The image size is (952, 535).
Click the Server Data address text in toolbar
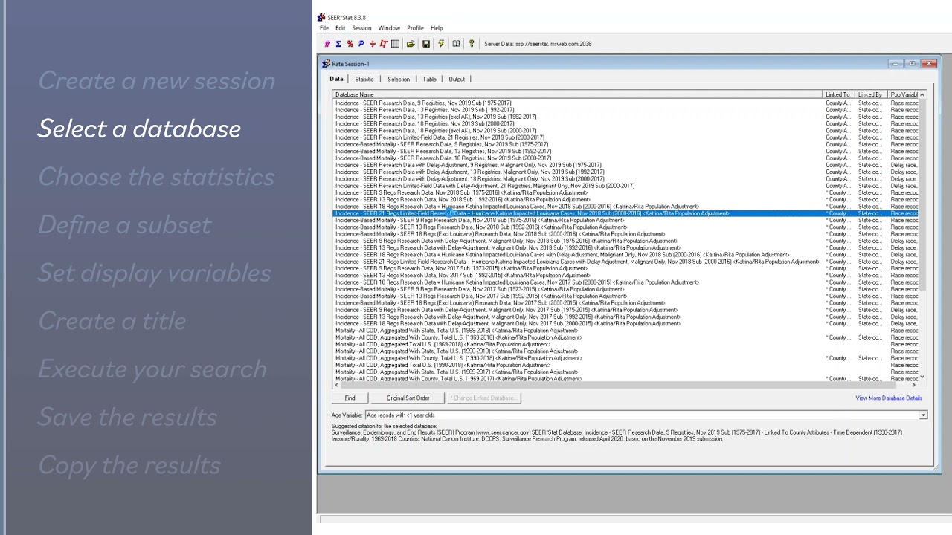pyautogui.click(x=538, y=44)
